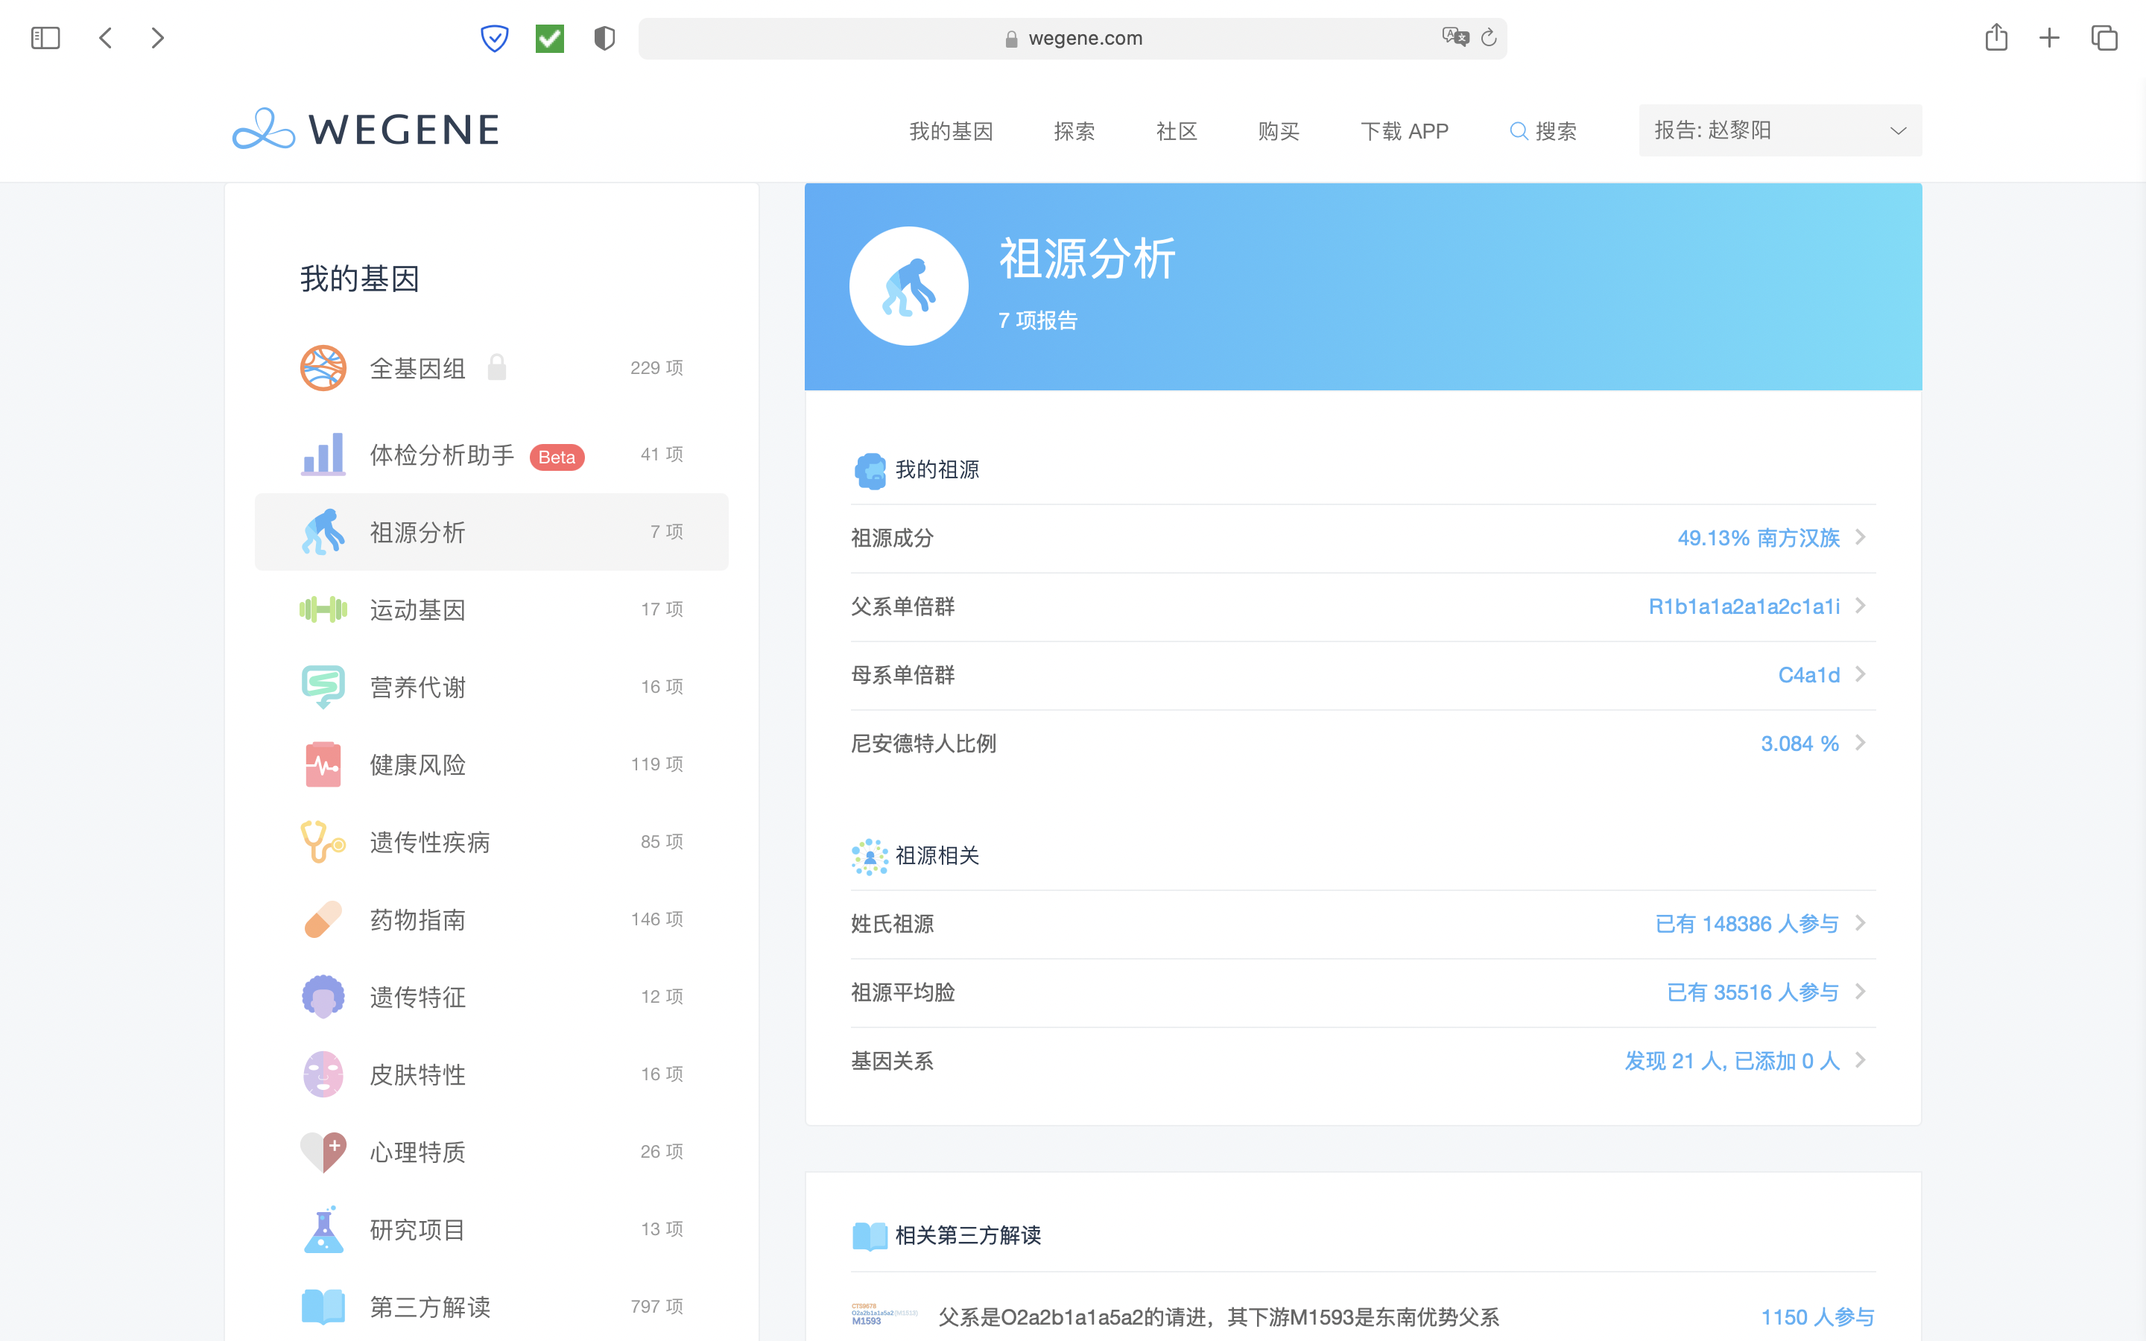
Task: Open the 报告: 赵黎阳 dropdown
Action: pyautogui.click(x=1779, y=130)
